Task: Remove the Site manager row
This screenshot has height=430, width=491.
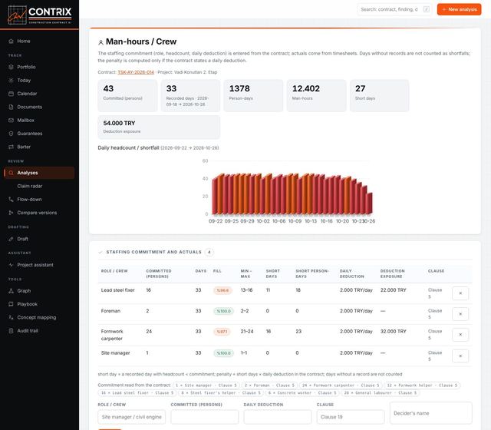Action: tap(460, 356)
